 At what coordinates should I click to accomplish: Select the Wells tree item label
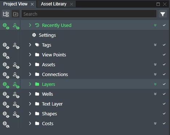pos(47,94)
